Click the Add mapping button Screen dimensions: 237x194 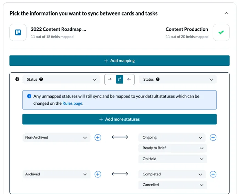click(119, 61)
